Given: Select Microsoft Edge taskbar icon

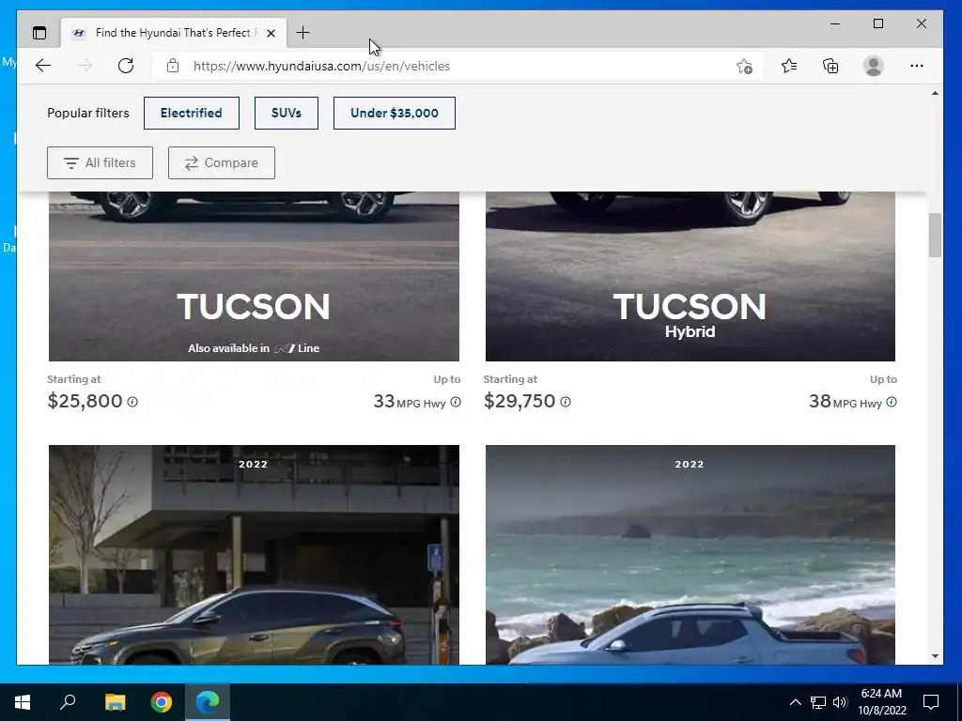Looking at the screenshot, I should 208,702.
